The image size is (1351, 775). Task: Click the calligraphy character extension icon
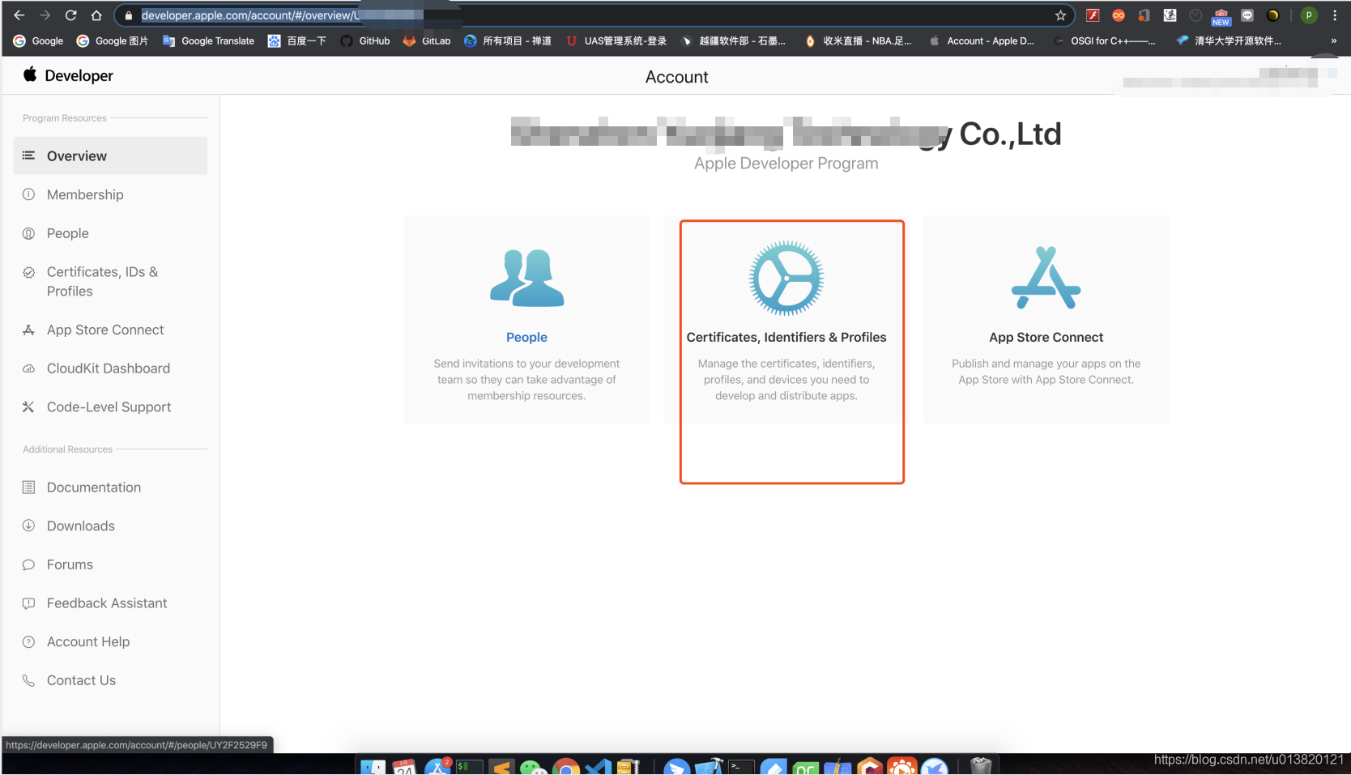pyautogui.click(x=1170, y=15)
